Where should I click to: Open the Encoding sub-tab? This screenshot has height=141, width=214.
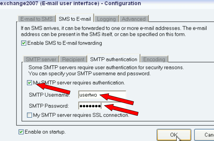tap(154, 59)
